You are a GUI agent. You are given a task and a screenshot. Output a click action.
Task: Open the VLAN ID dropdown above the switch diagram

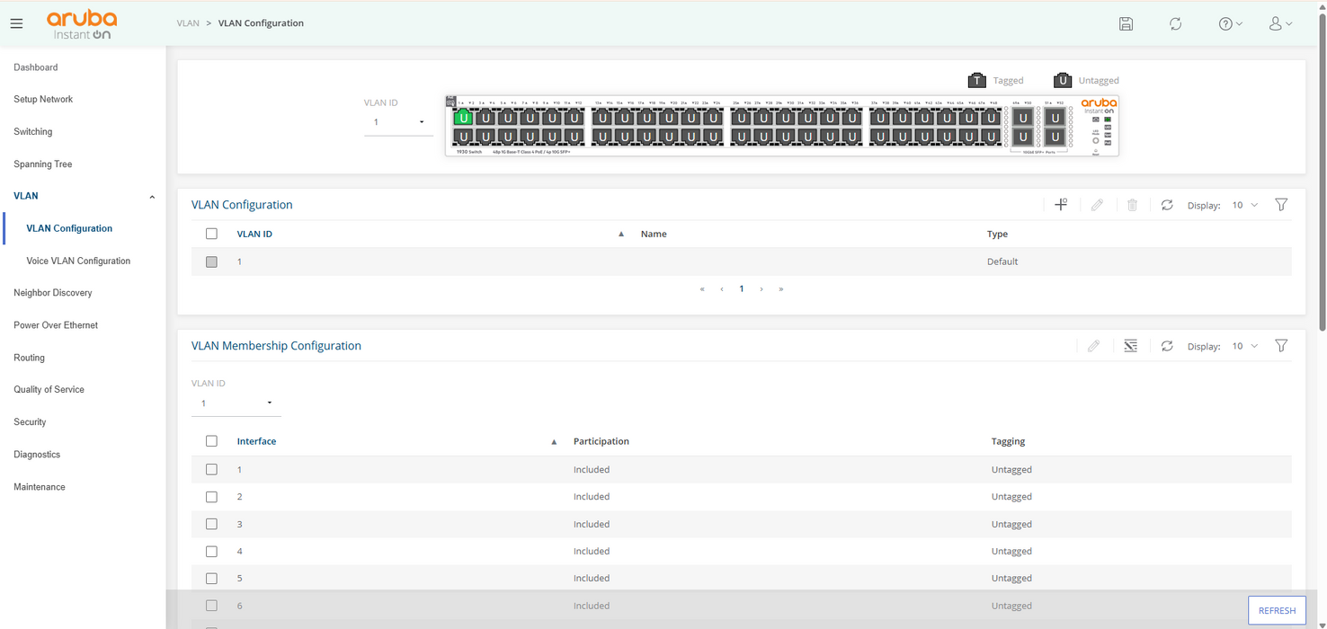tap(398, 122)
